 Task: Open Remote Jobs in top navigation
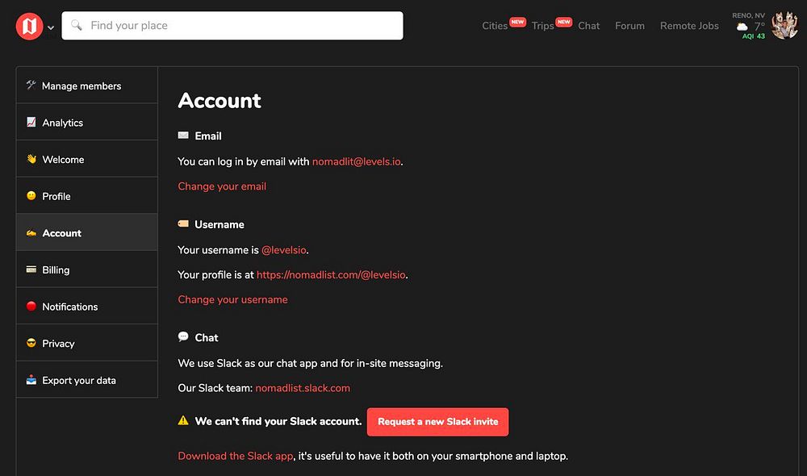[689, 26]
